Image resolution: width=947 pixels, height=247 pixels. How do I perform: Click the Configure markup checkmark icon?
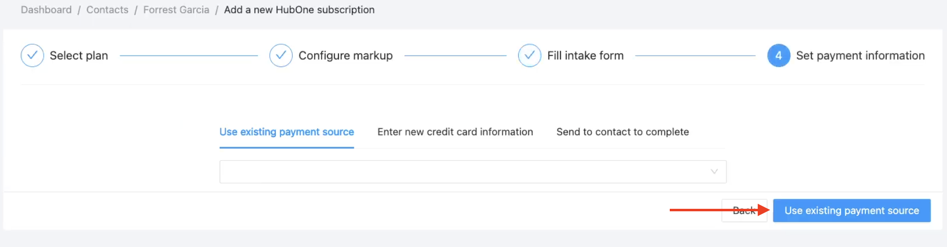pyautogui.click(x=281, y=56)
